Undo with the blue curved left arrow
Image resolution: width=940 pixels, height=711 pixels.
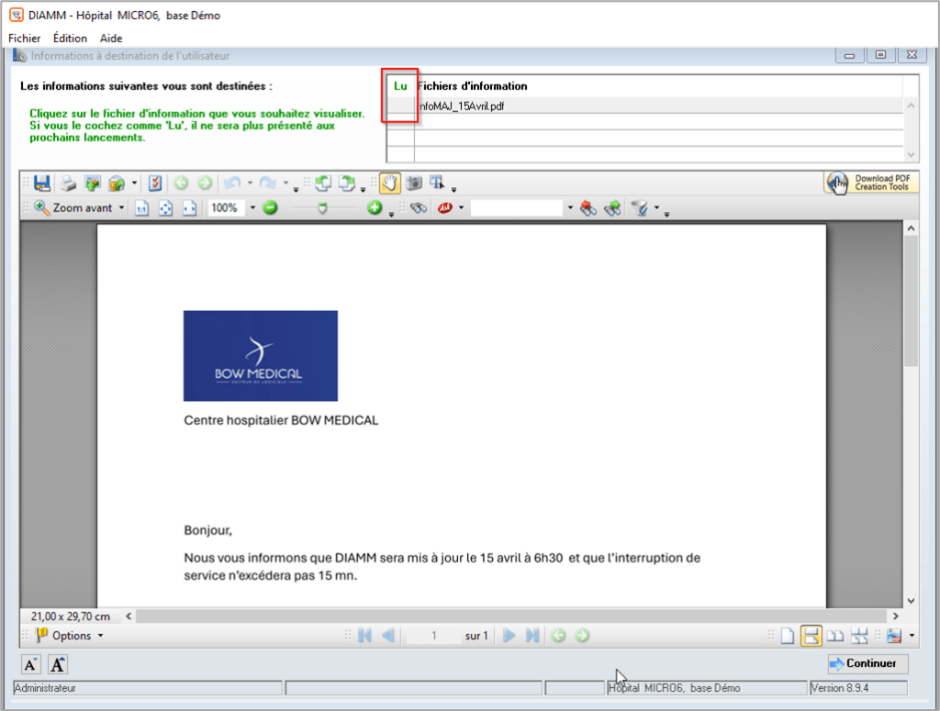(232, 183)
